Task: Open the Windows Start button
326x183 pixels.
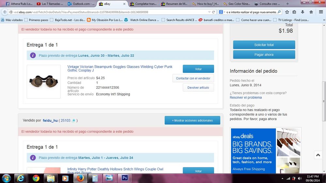Action: click(6, 178)
